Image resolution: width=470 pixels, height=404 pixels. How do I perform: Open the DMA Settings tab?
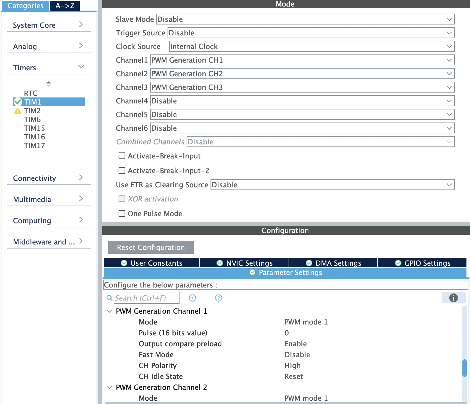coord(333,263)
